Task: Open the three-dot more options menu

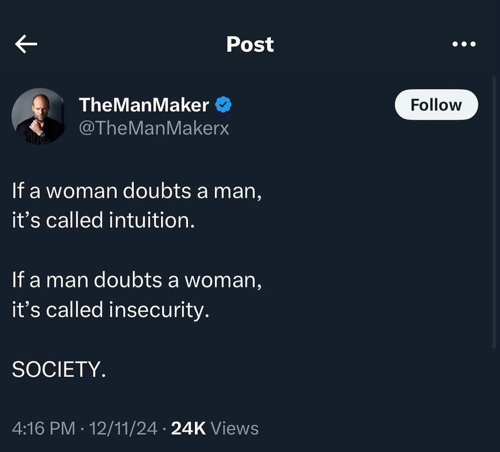Action: click(x=463, y=44)
